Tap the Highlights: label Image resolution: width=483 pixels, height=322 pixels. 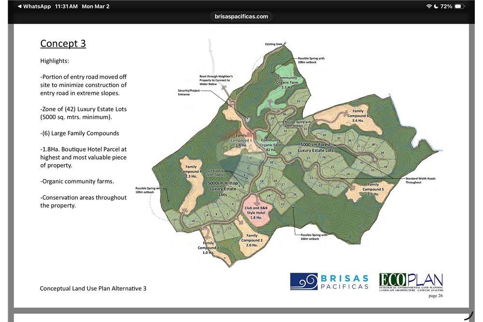pyautogui.click(x=55, y=61)
